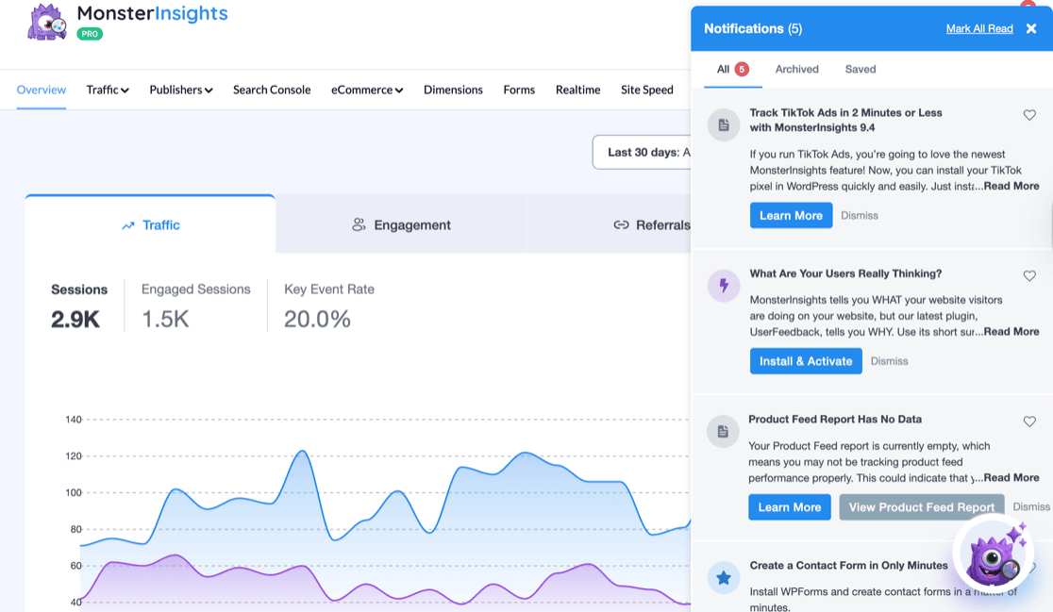Click Learn More on Product Feed notification

click(790, 507)
